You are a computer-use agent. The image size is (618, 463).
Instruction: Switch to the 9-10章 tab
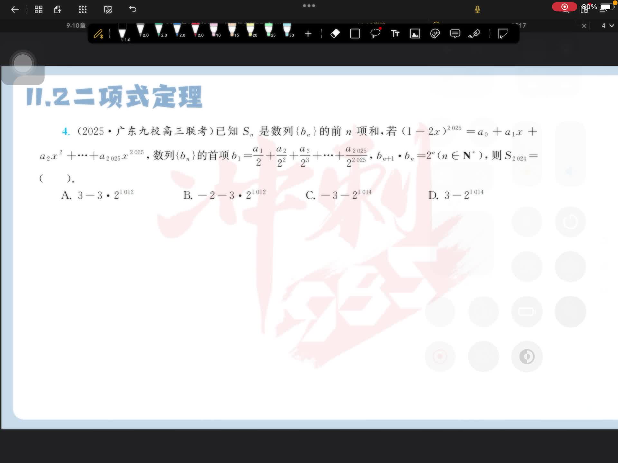[76, 25]
